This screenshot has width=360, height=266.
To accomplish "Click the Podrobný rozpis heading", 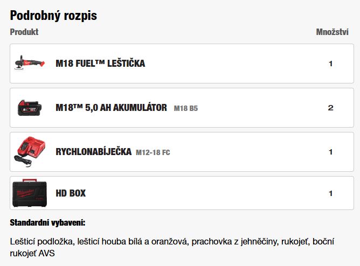I will (x=53, y=16).
